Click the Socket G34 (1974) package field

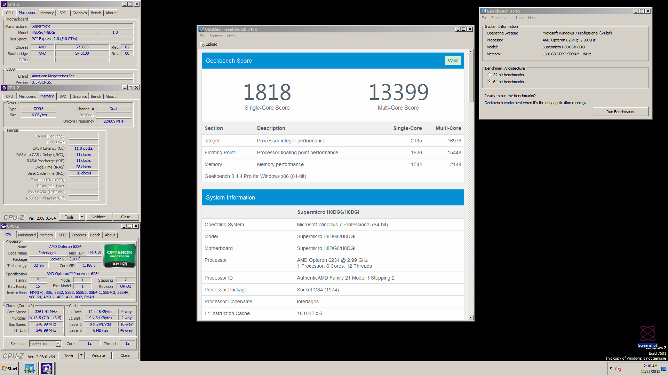65,259
